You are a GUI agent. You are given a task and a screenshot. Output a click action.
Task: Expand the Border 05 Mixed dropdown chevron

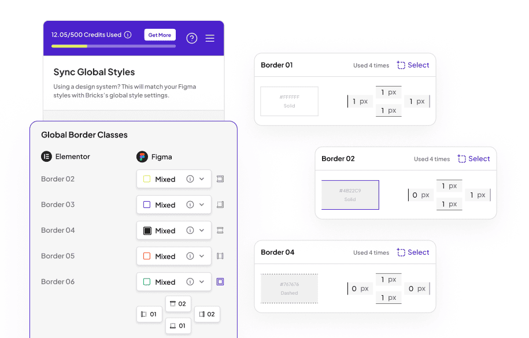202,256
